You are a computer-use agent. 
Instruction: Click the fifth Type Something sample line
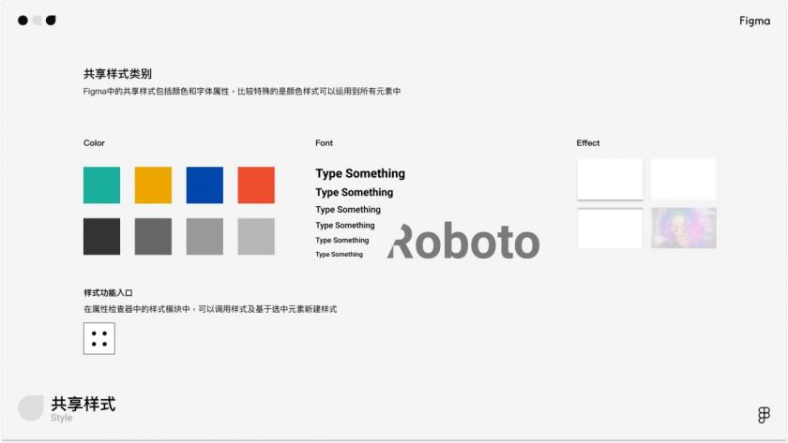coord(341,241)
